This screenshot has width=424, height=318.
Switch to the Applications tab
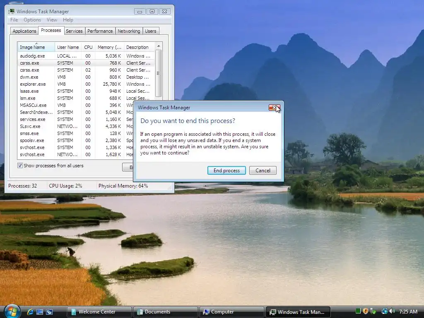24,31
